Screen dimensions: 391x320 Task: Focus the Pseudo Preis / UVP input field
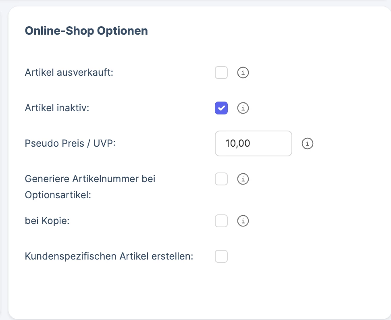pyautogui.click(x=254, y=143)
